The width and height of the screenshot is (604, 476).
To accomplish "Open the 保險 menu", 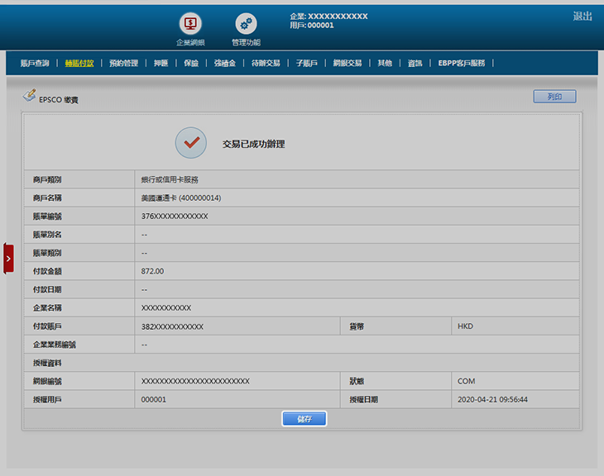I will pos(191,63).
